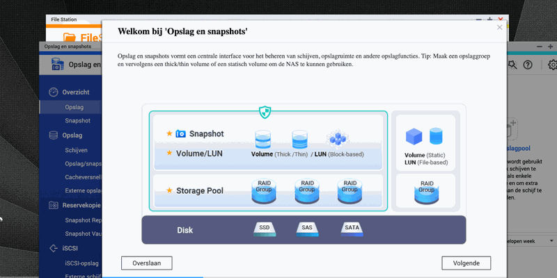The image size is (557, 278).
Task: Click the File Station folder icon
Action: pos(70,38)
